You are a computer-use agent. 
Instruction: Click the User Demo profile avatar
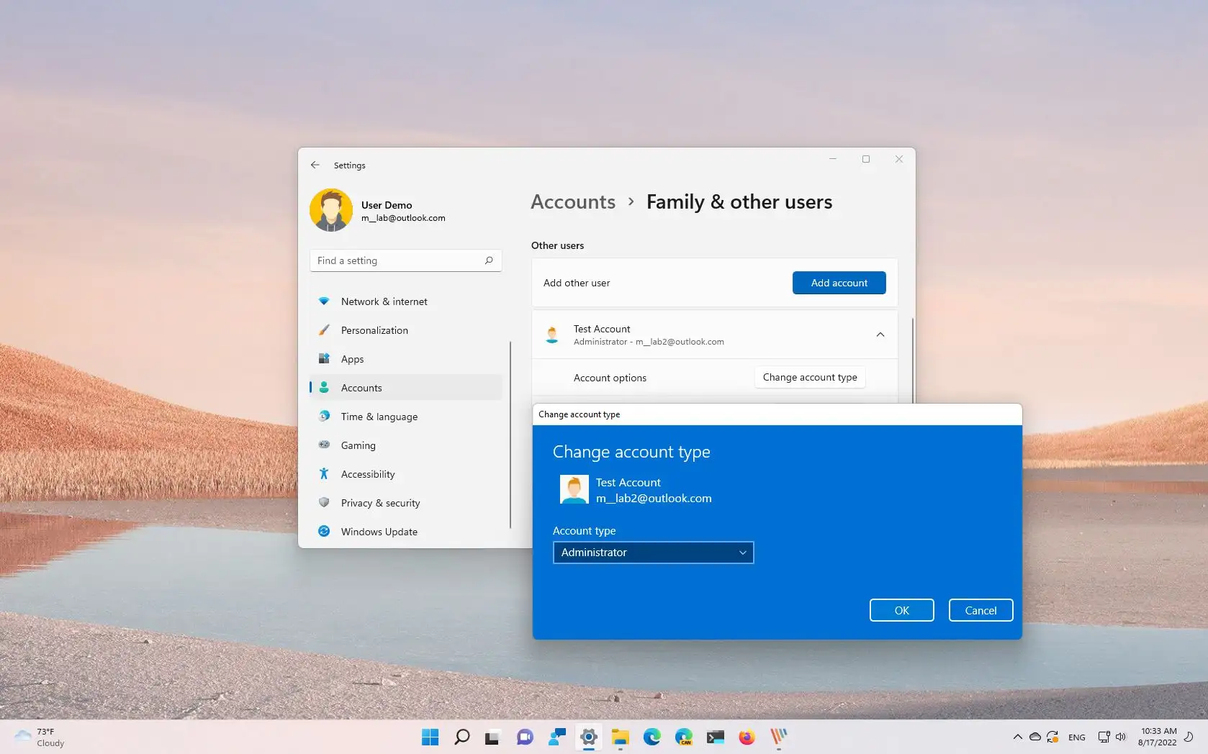point(331,210)
